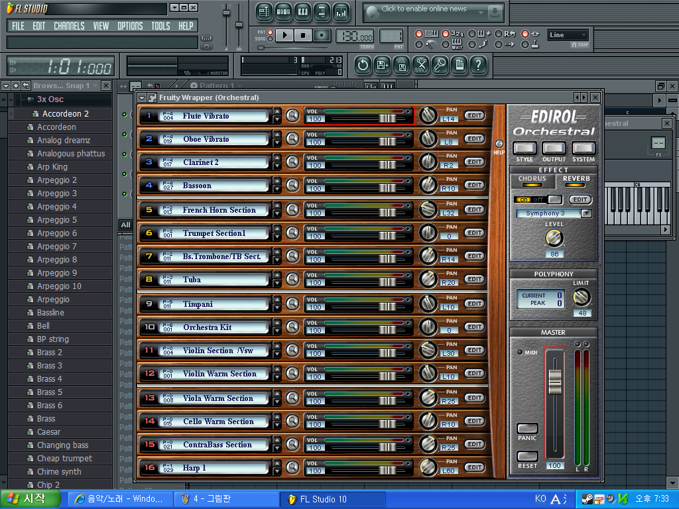Click the tempo display 130.000
The image size is (679, 509).
tap(354, 37)
